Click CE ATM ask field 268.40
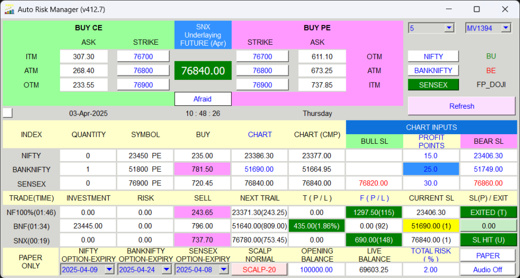The image size is (520, 278). pyautogui.click(x=84, y=71)
